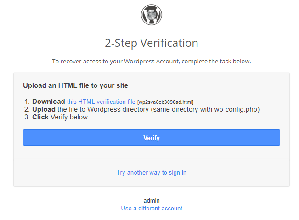
Task: Open the HTML verification file download link
Action: pos(101,102)
